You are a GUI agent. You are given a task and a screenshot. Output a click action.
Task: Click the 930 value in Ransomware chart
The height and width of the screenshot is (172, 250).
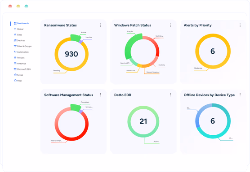71,54
